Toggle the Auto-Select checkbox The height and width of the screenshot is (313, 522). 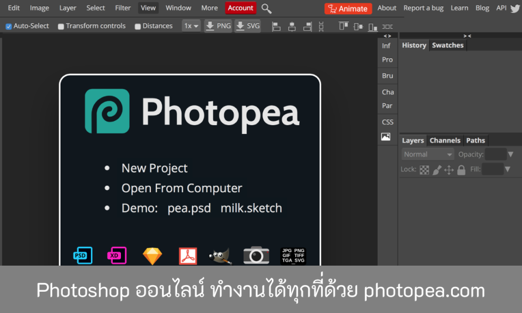(x=9, y=26)
